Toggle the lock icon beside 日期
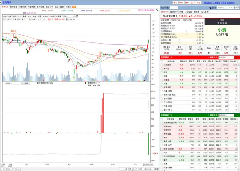240x171 pixels. [210, 8]
